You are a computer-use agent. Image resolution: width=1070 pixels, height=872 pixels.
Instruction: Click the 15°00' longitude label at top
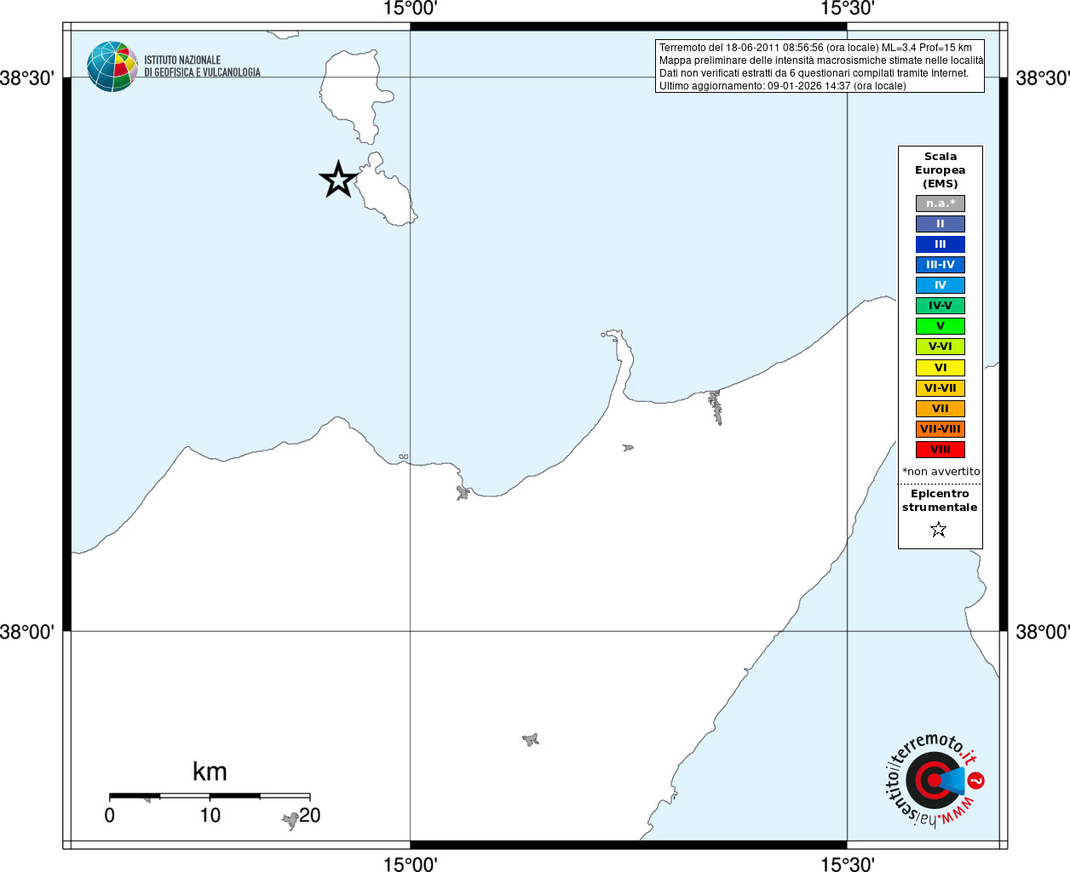click(410, 9)
